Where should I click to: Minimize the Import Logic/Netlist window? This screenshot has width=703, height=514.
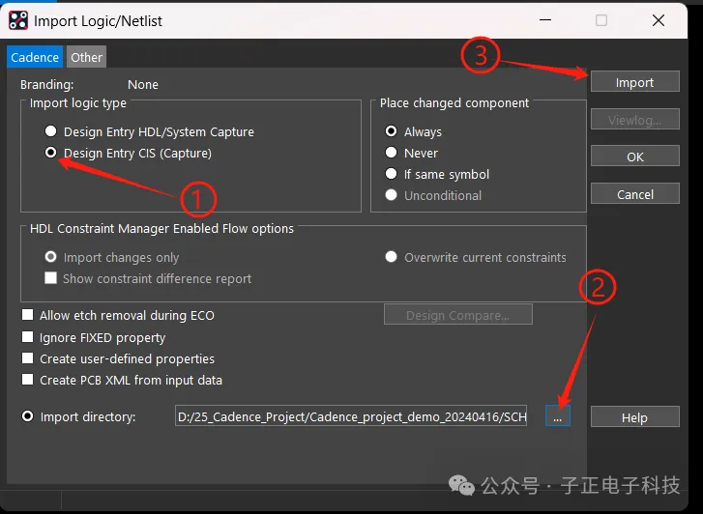[545, 20]
